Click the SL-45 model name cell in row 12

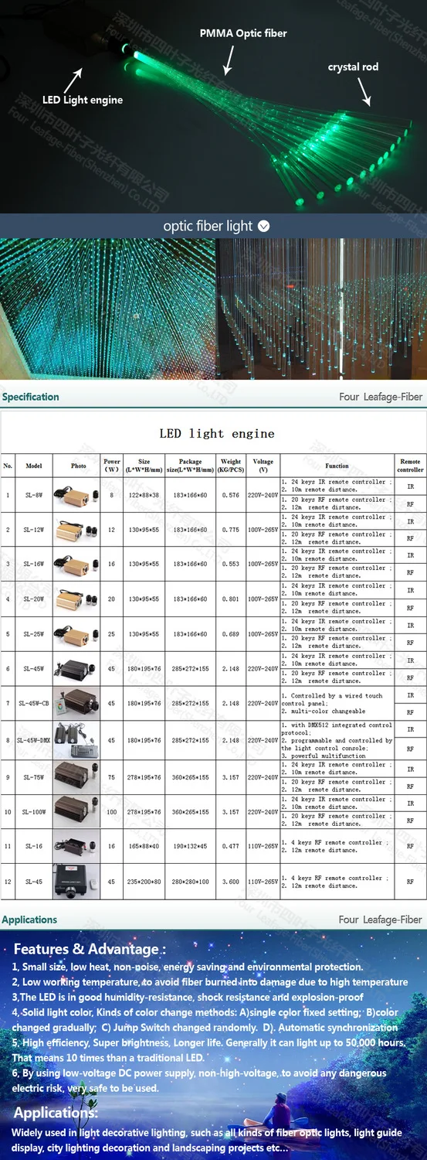(x=34, y=882)
